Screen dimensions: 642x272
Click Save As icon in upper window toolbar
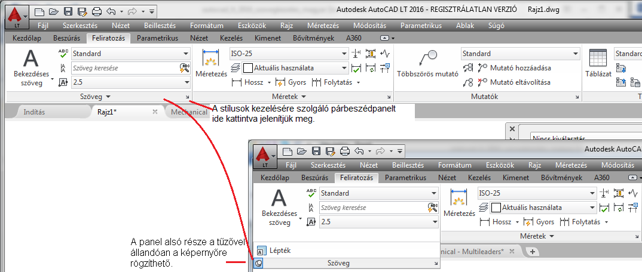82,11
